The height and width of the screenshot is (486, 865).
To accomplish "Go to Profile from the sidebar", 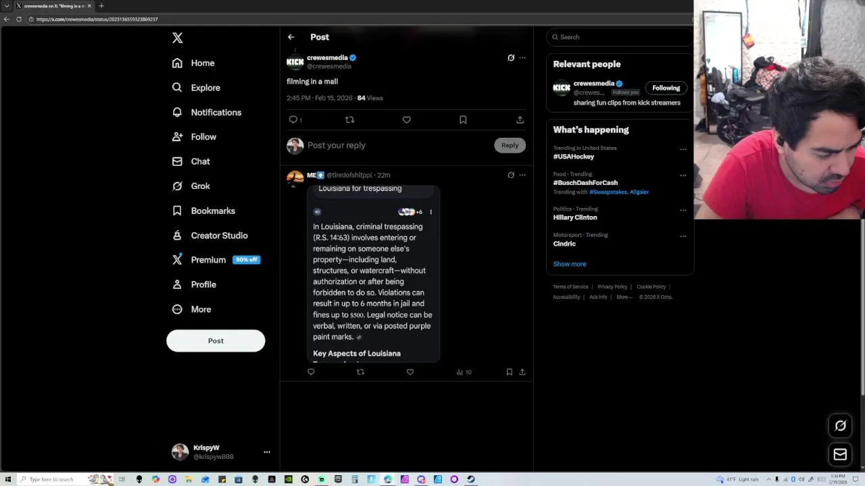I will (x=194, y=284).
